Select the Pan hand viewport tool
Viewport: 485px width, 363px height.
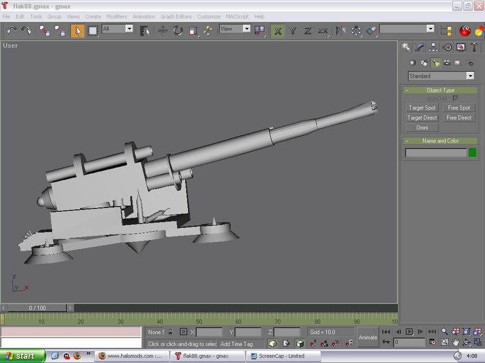click(455, 342)
